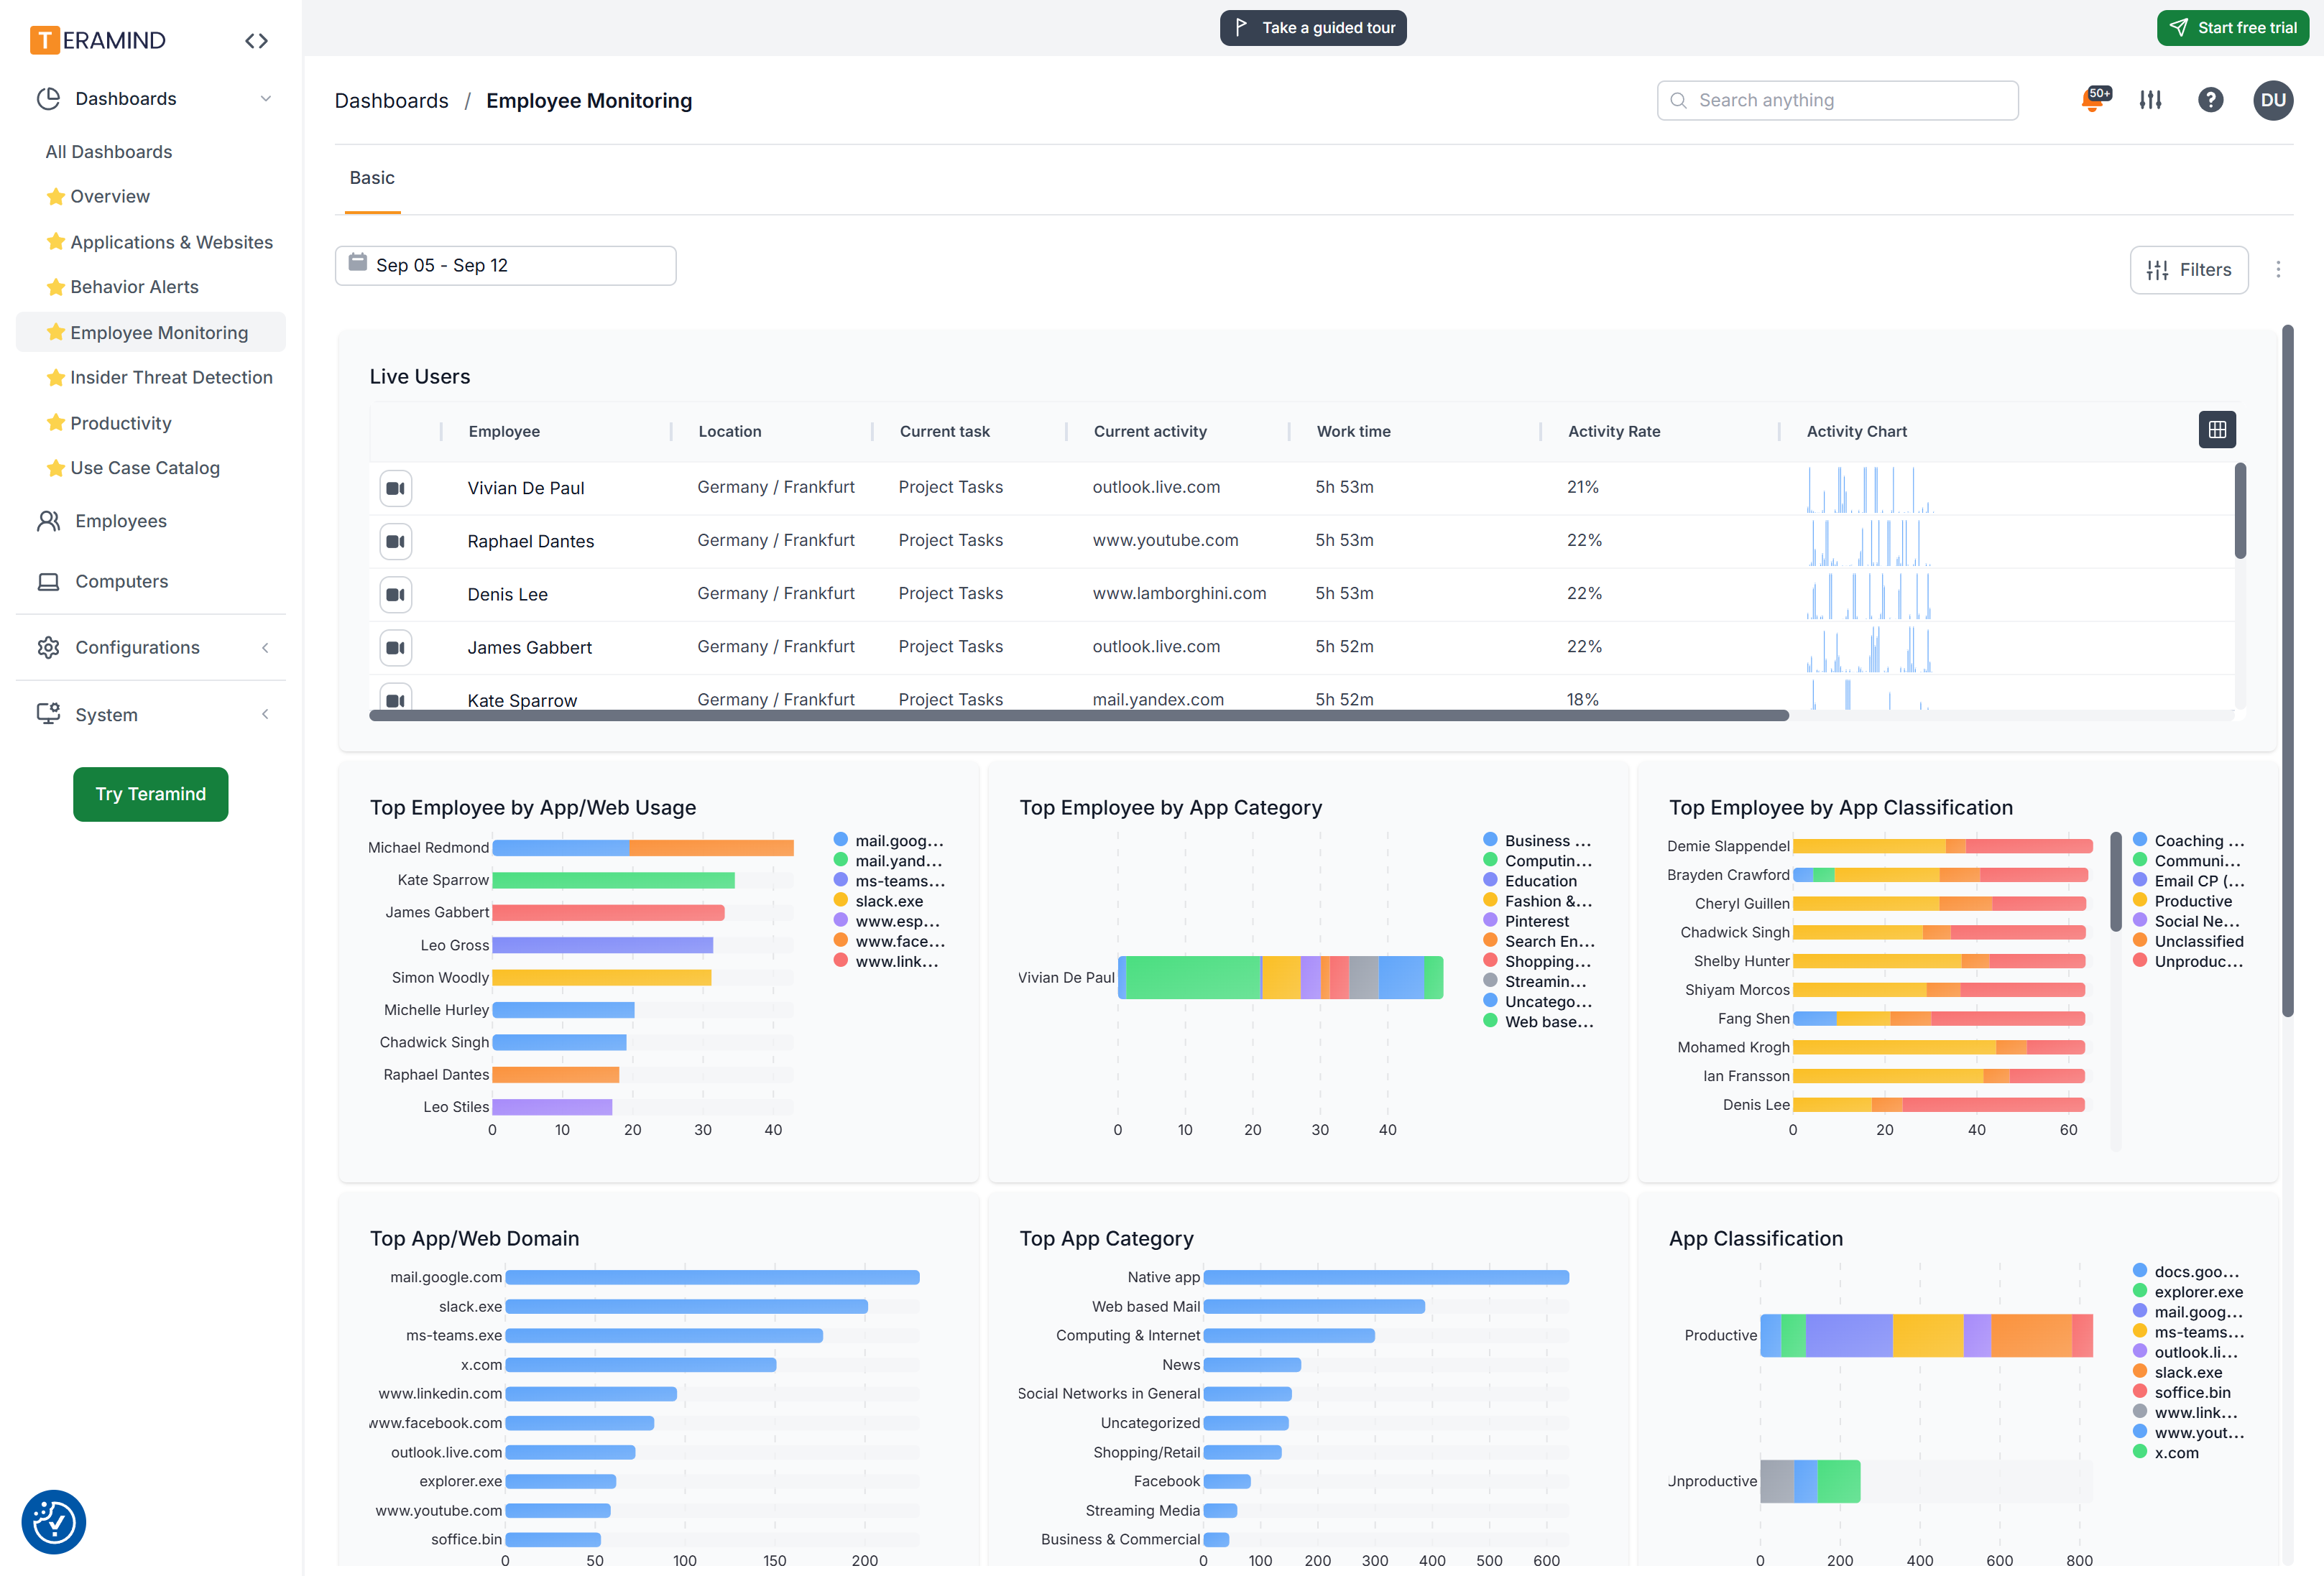
Task: Click the Live Users table vertical scrollbar
Action: [x=2239, y=510]
